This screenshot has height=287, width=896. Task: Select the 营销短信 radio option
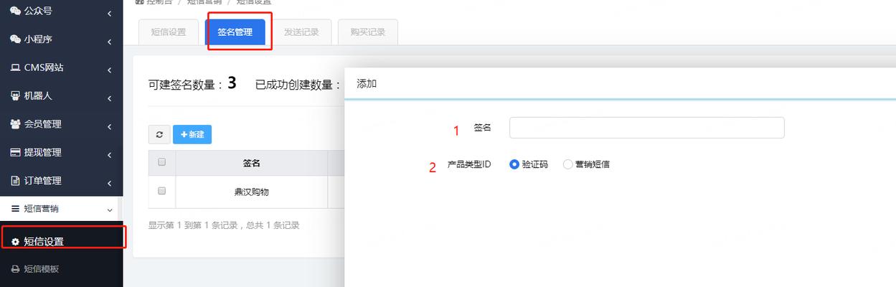[568, 164]
